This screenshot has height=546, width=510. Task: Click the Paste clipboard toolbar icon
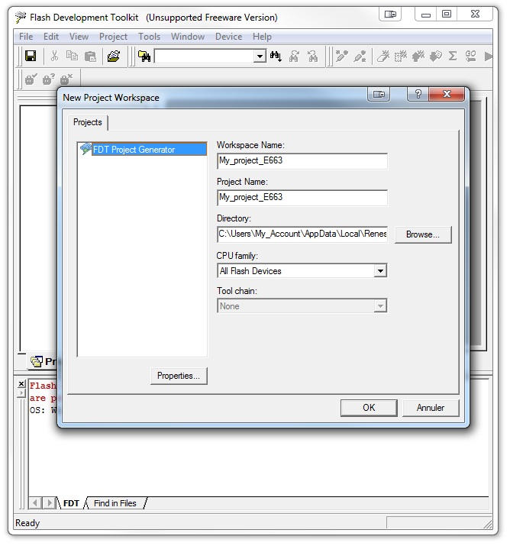coord(90,56)
